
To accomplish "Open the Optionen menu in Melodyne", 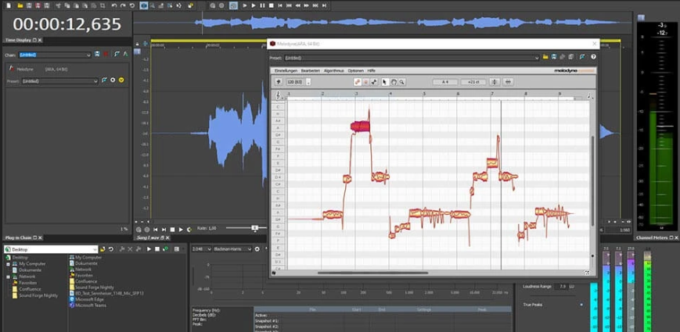I will tap(355, 71).
